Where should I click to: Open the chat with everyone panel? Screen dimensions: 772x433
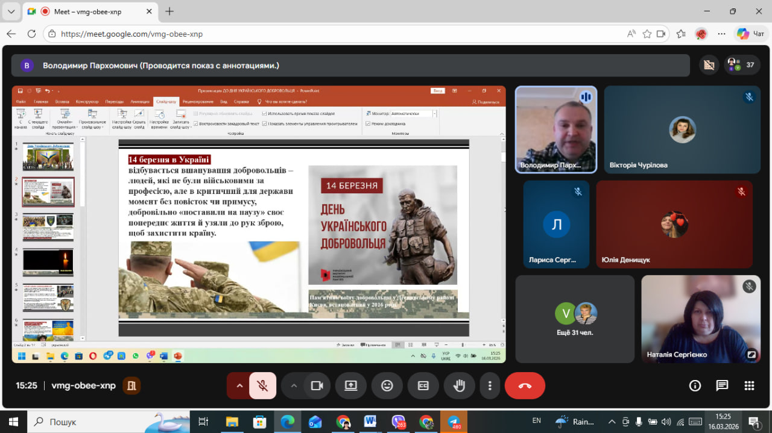tap(722, 386)
